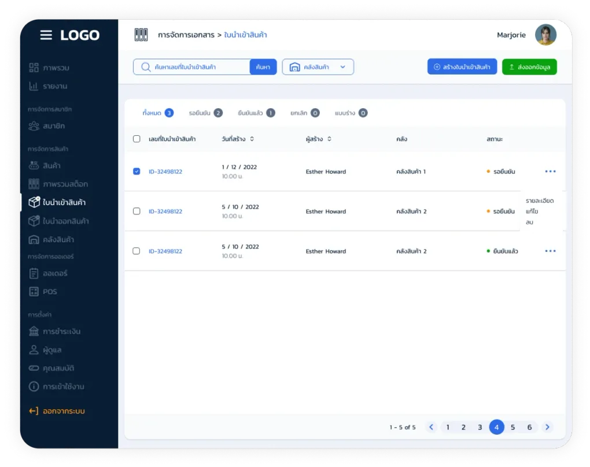The image size is (590, 467).
Task: Click the ออกจากระบบ logout icon
Action: point(34,411)
